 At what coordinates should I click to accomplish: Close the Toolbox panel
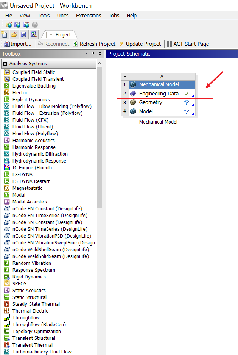coord(100,54)
